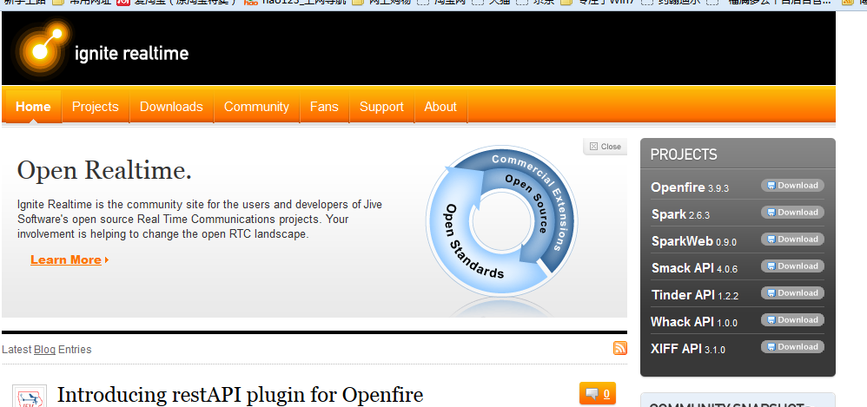The height and width of the screenshot is (407, 867).
Task: Click the blog comment count bubble
Action: (597, 394)
